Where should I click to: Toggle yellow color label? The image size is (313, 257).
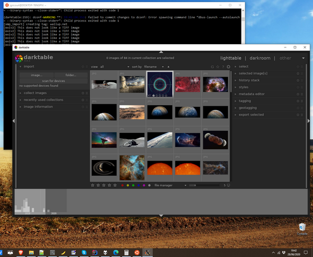(128, 186)
